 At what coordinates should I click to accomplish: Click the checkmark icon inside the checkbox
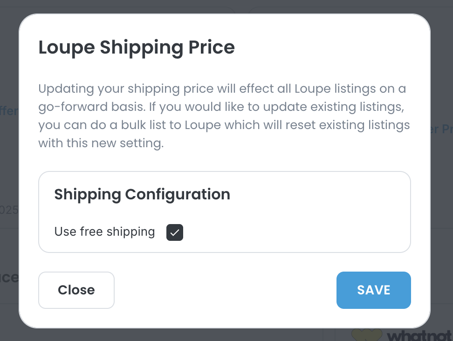click(175, 232)
